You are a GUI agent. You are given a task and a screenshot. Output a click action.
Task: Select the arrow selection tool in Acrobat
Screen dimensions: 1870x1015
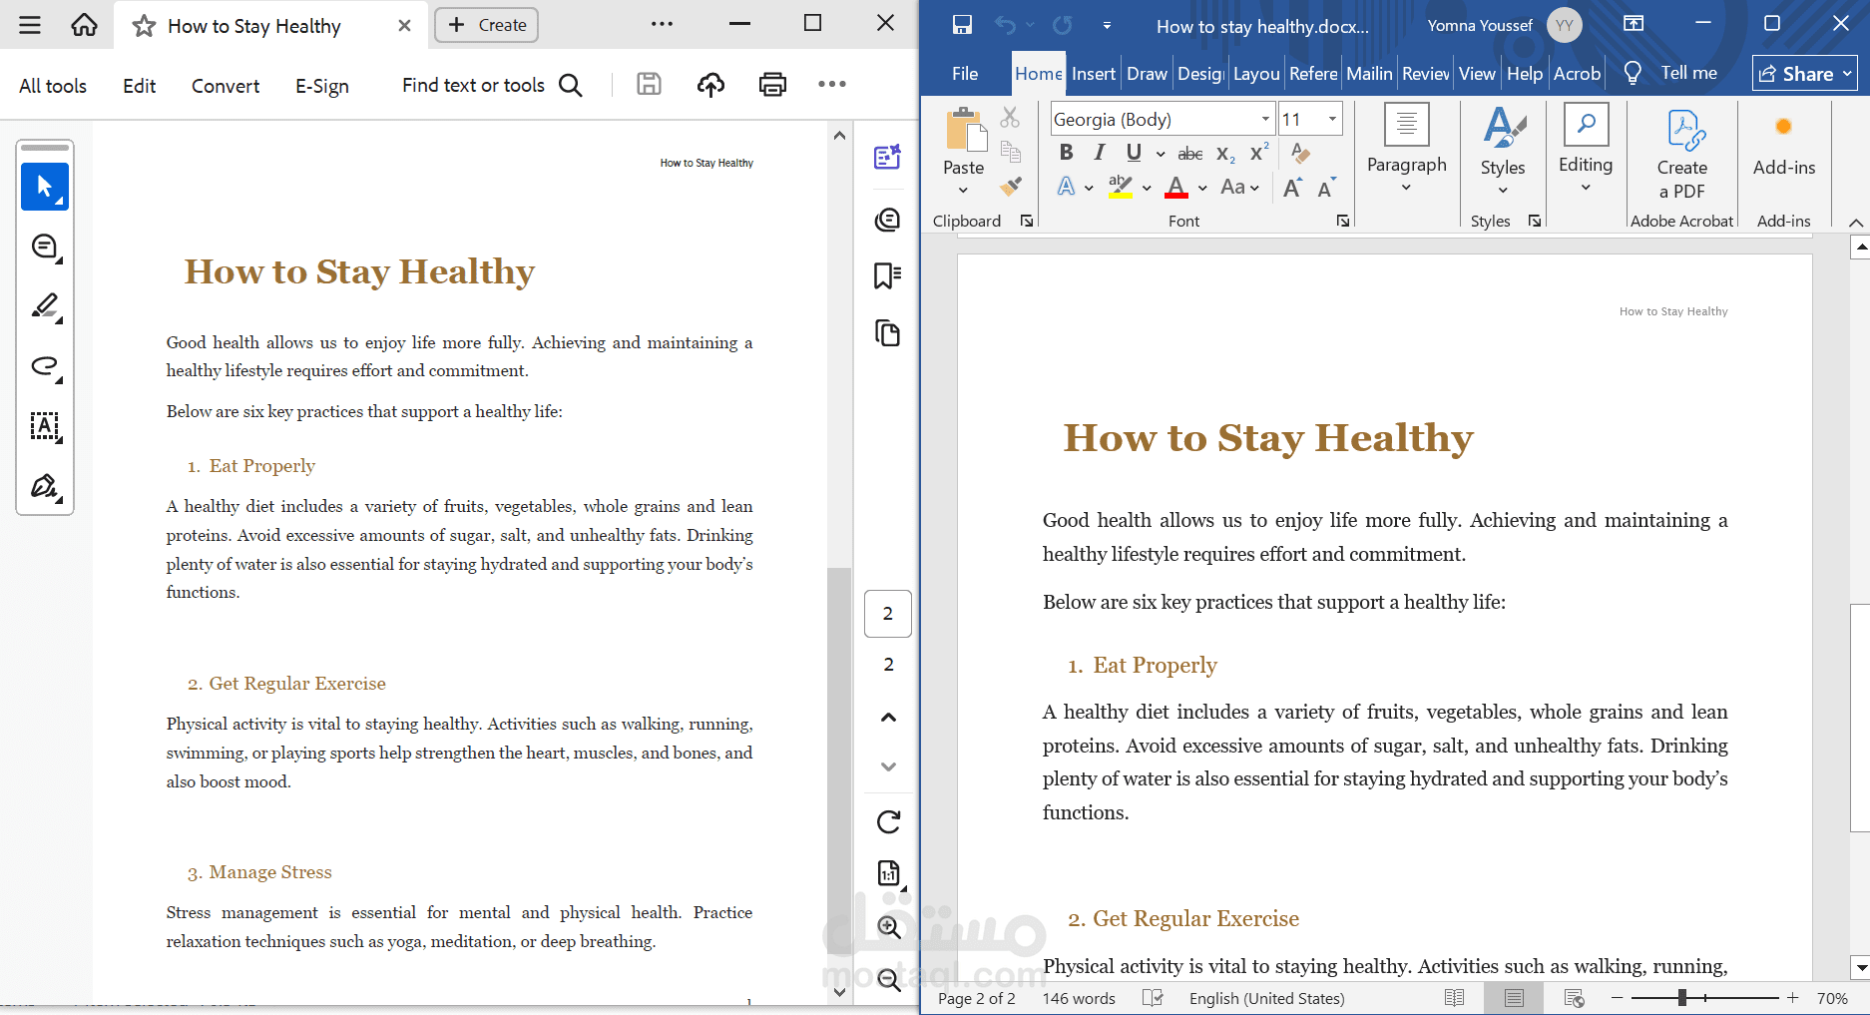click(45, 187)
